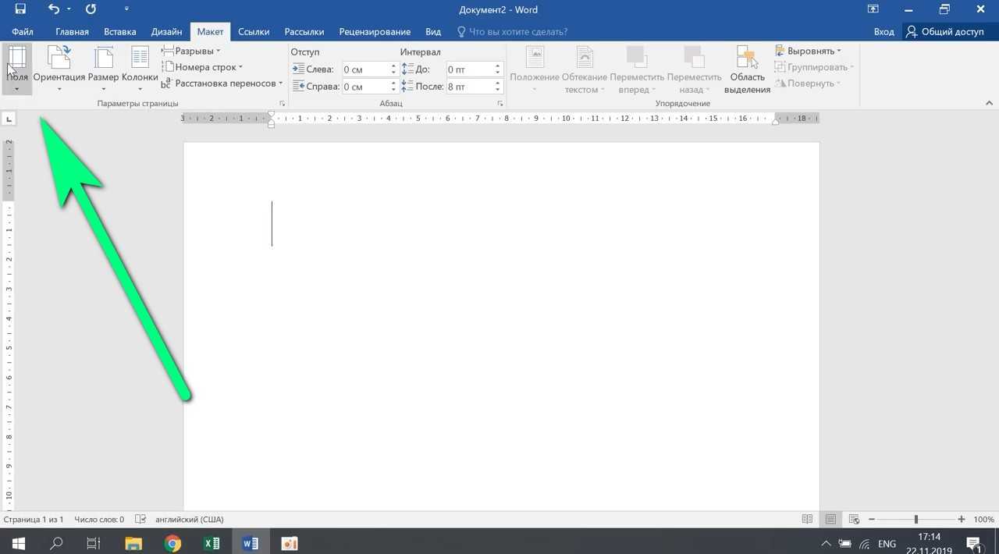Click the Вход sign-in link
The height and width of the screenshot is (554, 999).
[883, 32]
